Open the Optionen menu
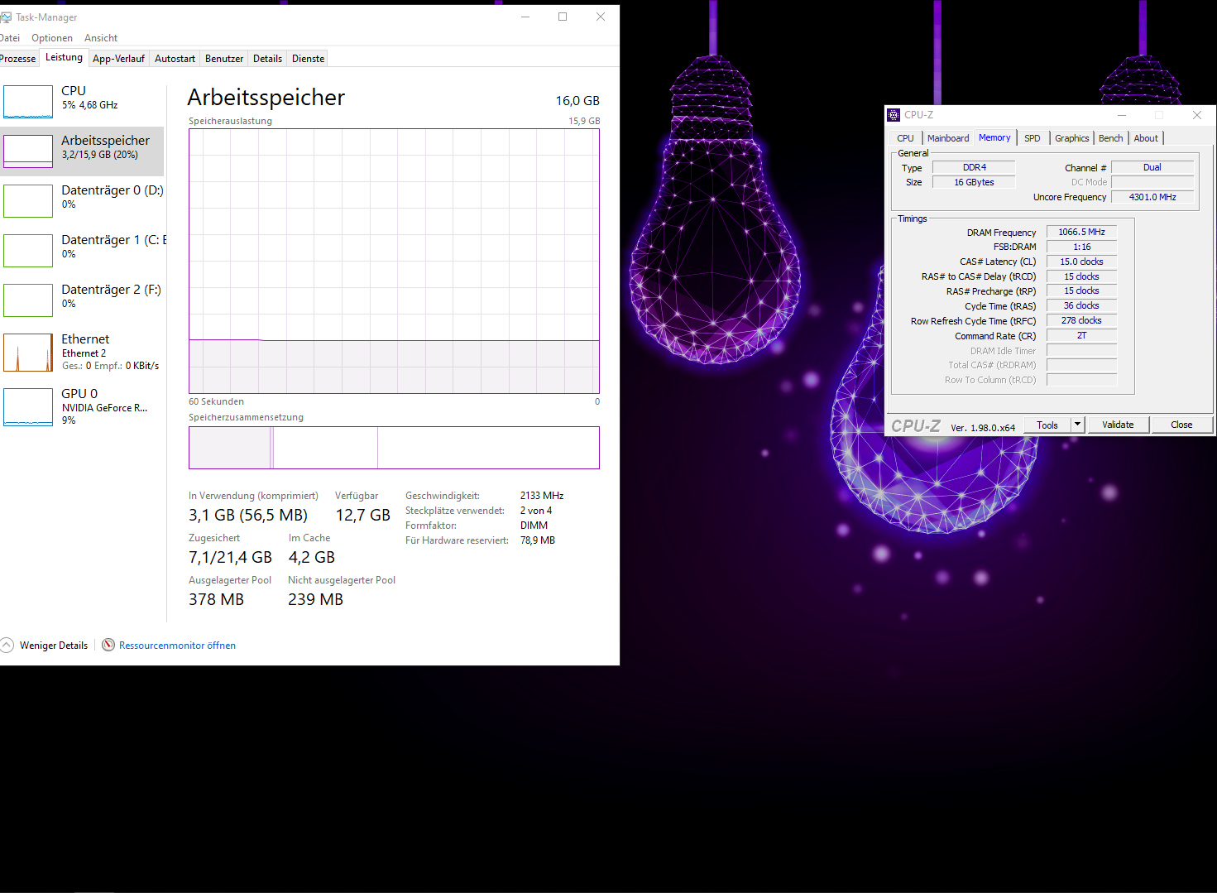The height and width of the screenshot is (893, 1217). 52,38
